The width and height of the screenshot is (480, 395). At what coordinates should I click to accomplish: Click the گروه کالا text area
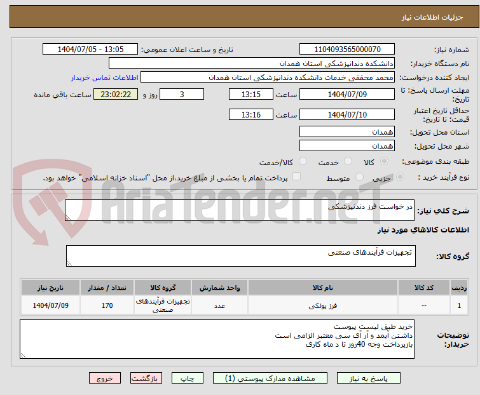click(240, 256)
